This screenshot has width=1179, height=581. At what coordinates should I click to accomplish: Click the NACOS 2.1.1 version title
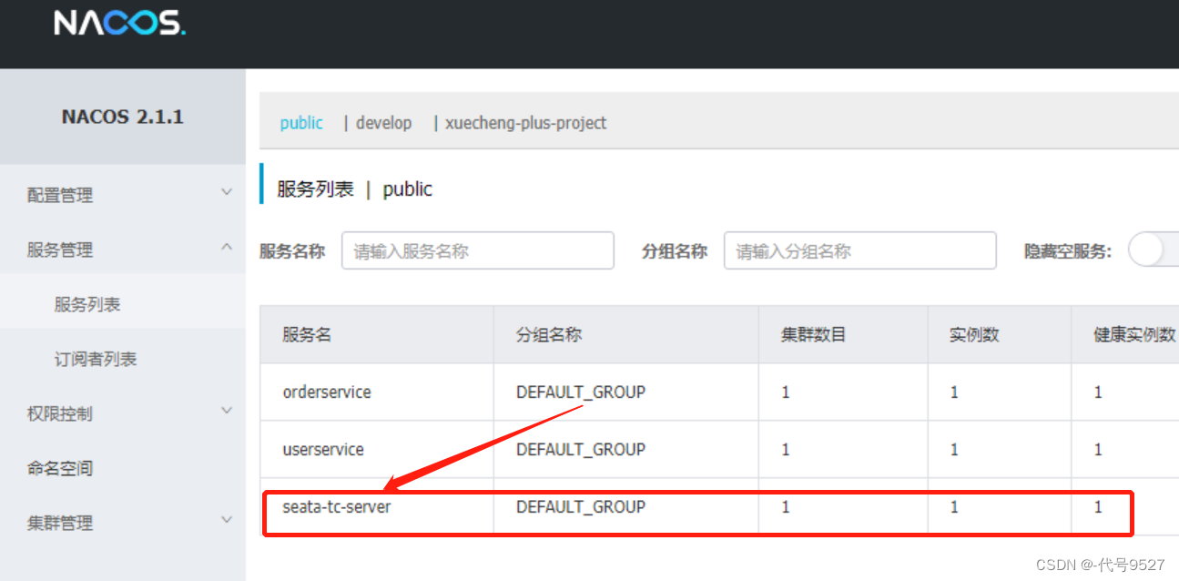[x=123, y=117]
